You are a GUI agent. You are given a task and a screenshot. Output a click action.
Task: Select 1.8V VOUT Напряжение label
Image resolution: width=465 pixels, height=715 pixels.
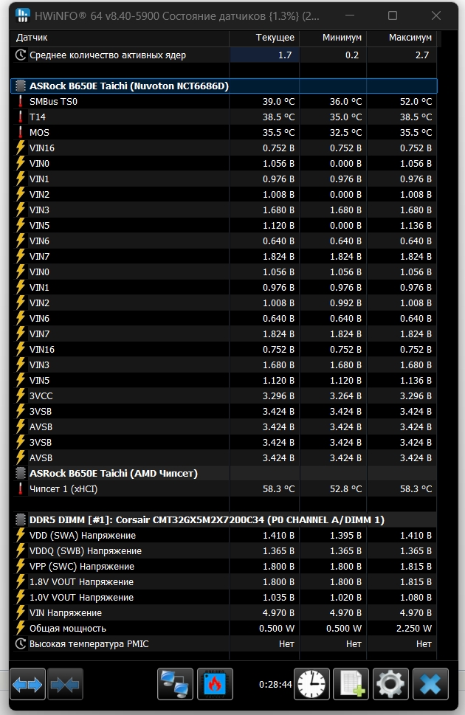[x=81, y=582]
